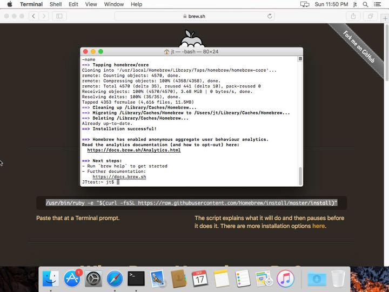Go back in Safari
Image resolution: width=389 pixels, height=292 pixels.
coord(33,16)
